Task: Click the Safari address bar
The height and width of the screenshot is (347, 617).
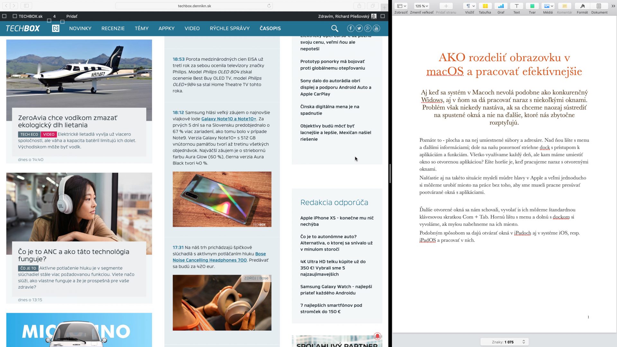Action: pyautogui.click(x=194, y=6)
